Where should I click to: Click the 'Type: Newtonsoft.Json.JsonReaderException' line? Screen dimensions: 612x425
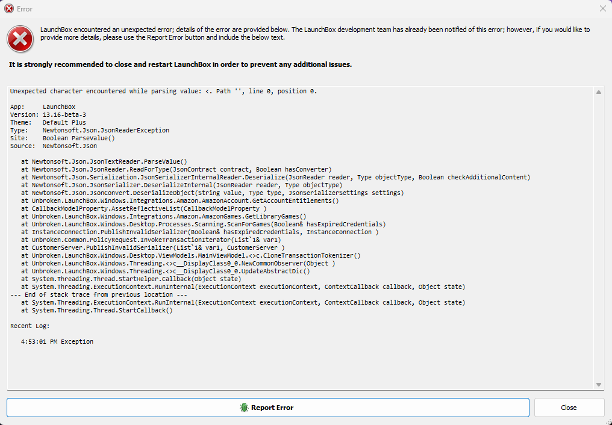(90, 130)
